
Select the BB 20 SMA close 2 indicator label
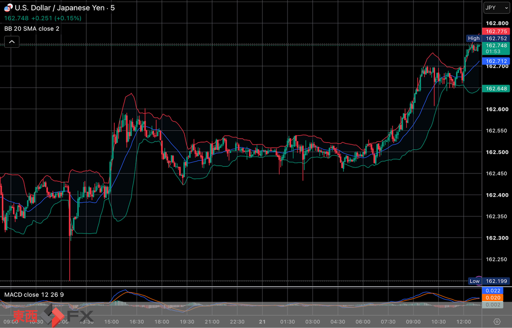click(32, 29)
